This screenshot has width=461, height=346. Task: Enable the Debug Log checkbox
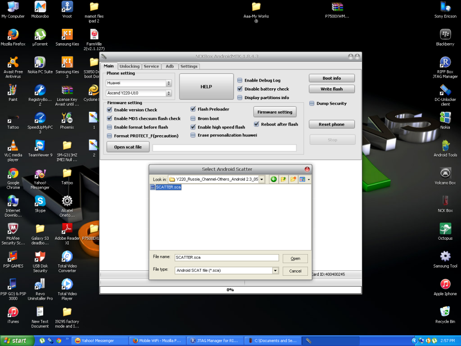click(240, 81)
